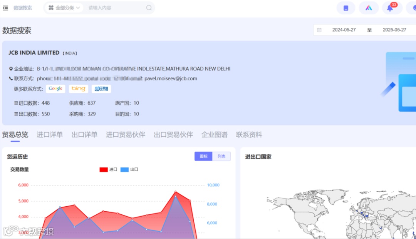This screenshot has height=239, width=416.
Task: Open 进口数据: 448 entry
Action: click(x=32, y=103)
